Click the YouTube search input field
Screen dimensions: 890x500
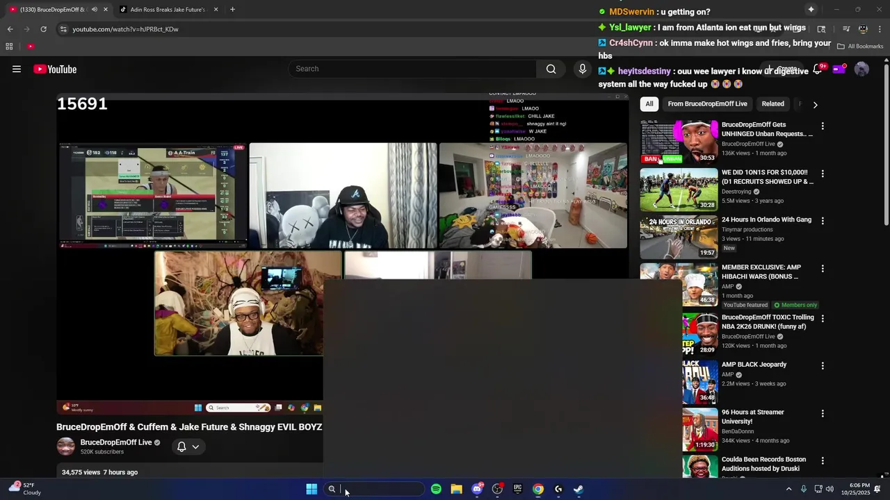412,69
